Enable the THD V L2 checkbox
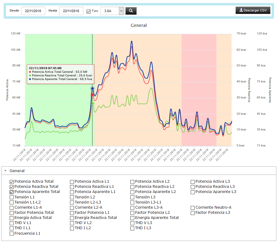Viewport: 280px width, 247px height. tap(72, 223)
